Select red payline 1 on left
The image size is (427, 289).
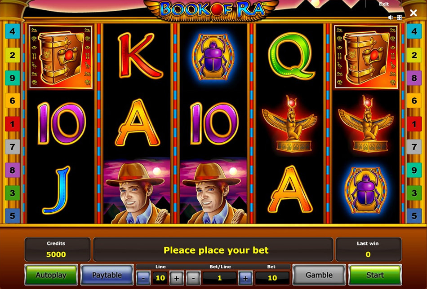tap(12, 124)
